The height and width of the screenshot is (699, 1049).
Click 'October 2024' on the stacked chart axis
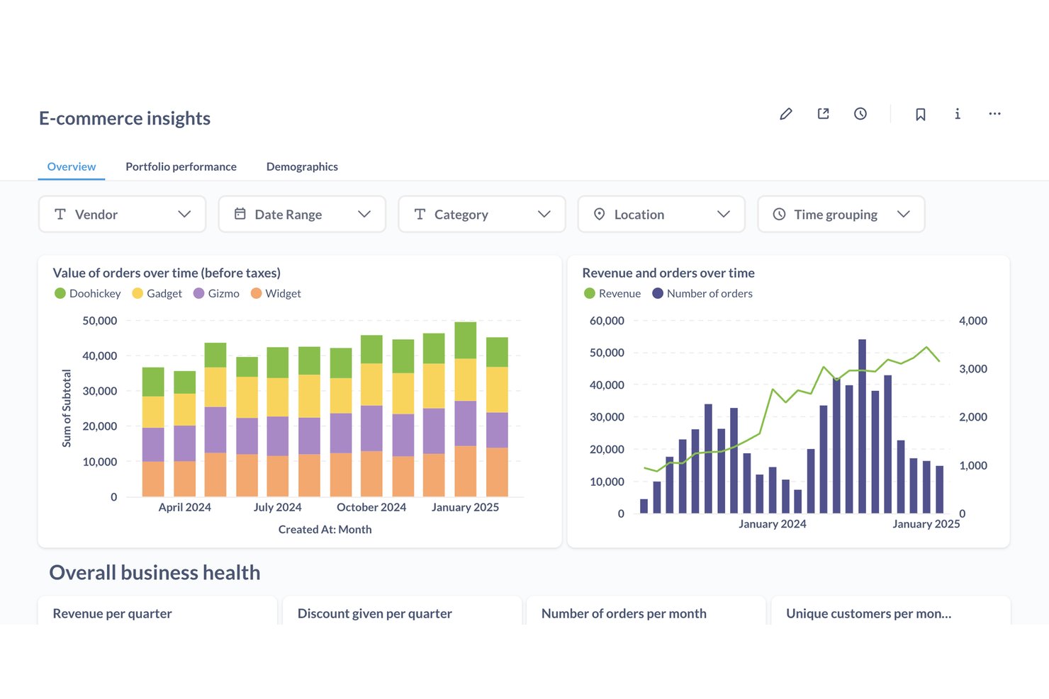tap(371, 507)
